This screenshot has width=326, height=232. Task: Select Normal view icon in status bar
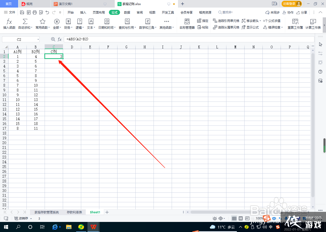tap(234, 219)
